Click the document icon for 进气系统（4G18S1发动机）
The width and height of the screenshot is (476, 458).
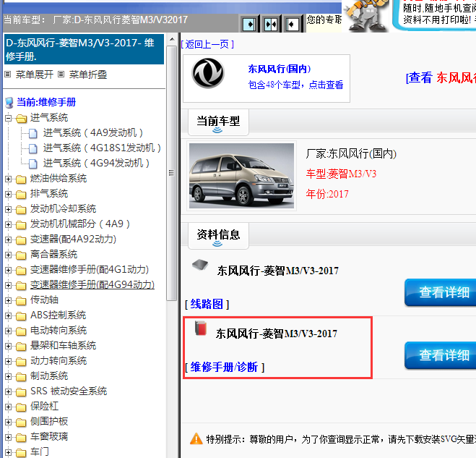pyautogui.click(x=33, y=148)
